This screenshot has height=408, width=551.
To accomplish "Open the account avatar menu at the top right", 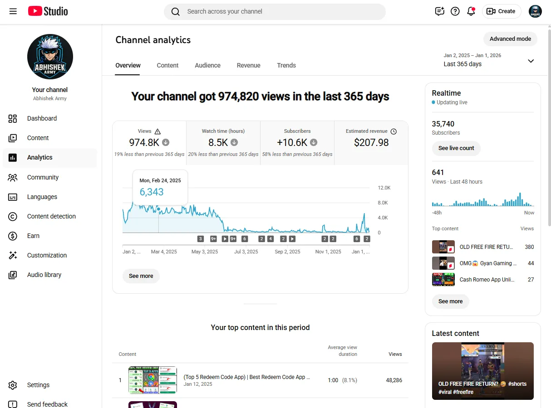I will (x=536, y=11).
